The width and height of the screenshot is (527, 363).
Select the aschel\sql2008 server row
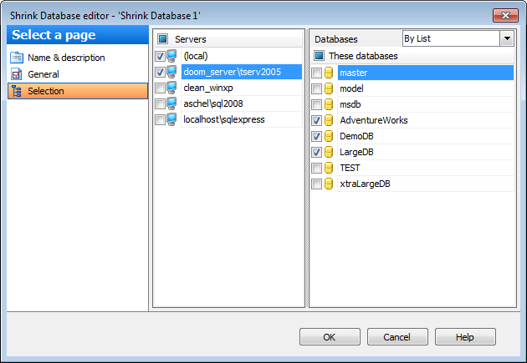click(241, 103)
